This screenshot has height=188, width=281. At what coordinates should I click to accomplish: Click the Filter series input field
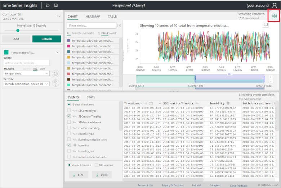[x=92, y=26]
